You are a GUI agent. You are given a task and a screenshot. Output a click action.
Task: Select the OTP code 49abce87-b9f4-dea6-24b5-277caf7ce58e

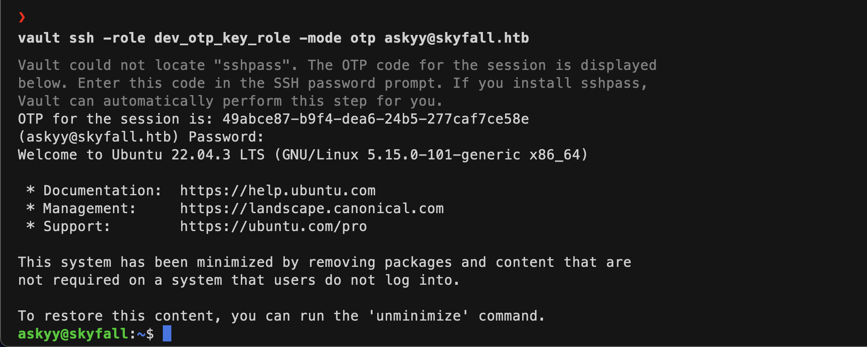376,119
